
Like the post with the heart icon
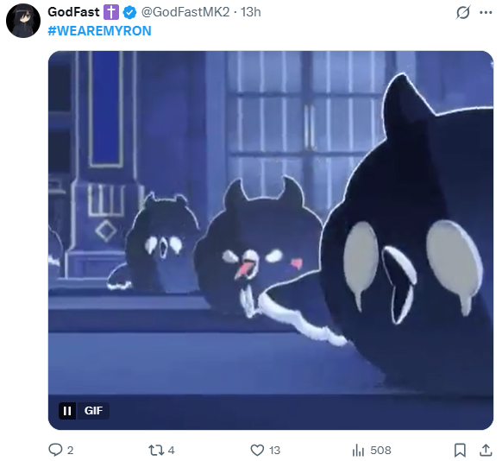pyautogui.click(x=257, y=450)
